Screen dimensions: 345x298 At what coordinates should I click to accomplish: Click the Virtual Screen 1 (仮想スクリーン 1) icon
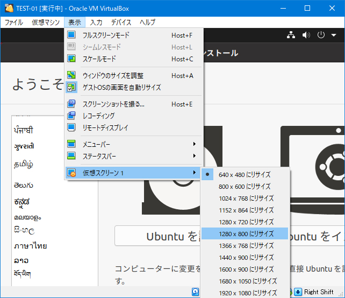point(71,173)
